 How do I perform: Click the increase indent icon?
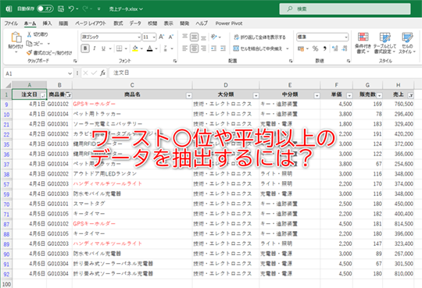click(223, 48)
